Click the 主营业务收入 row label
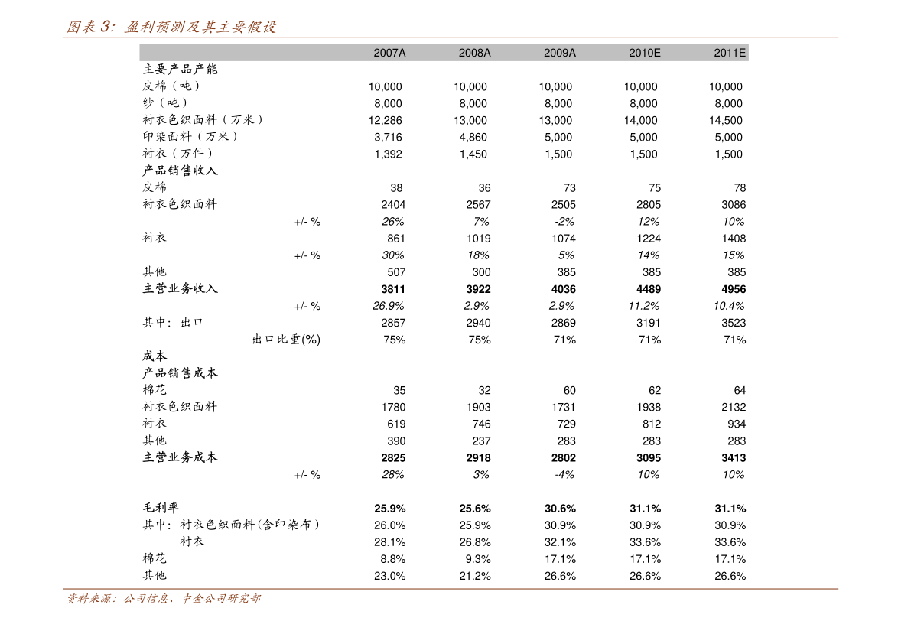This screenshot has width=911, height=621. (180, 288)
